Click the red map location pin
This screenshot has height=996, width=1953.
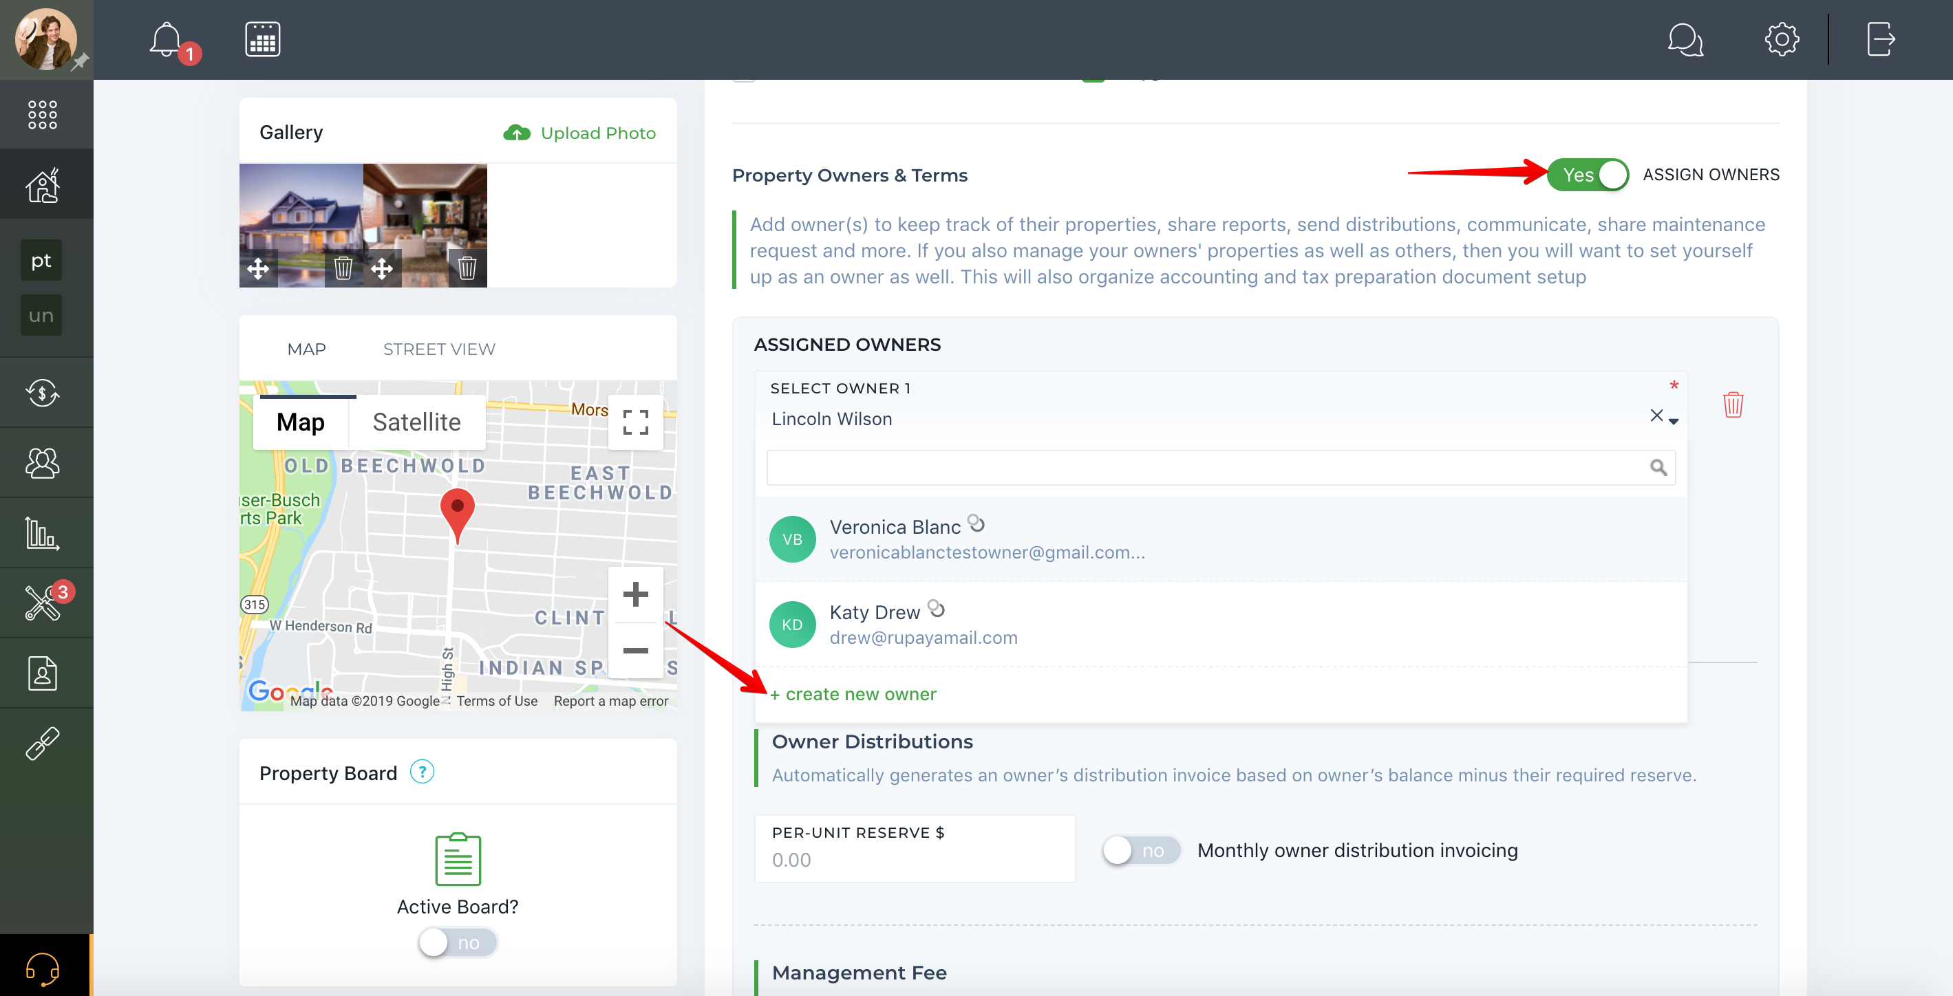point(457,515)
